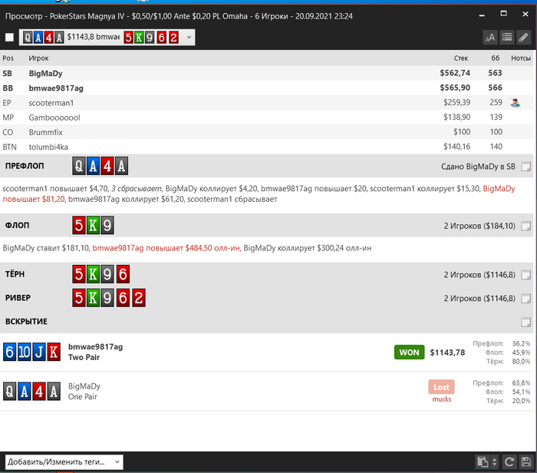Click the green WON badge
The image size is (537, 473).
(x=409, y=352)
